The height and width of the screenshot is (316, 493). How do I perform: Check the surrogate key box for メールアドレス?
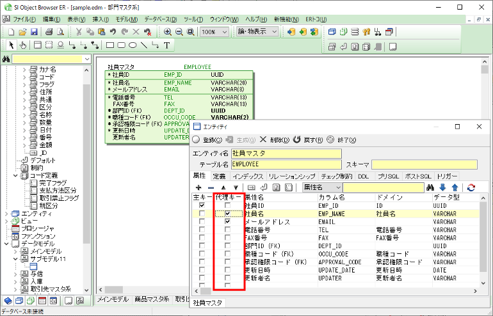[x=228, y=221]
